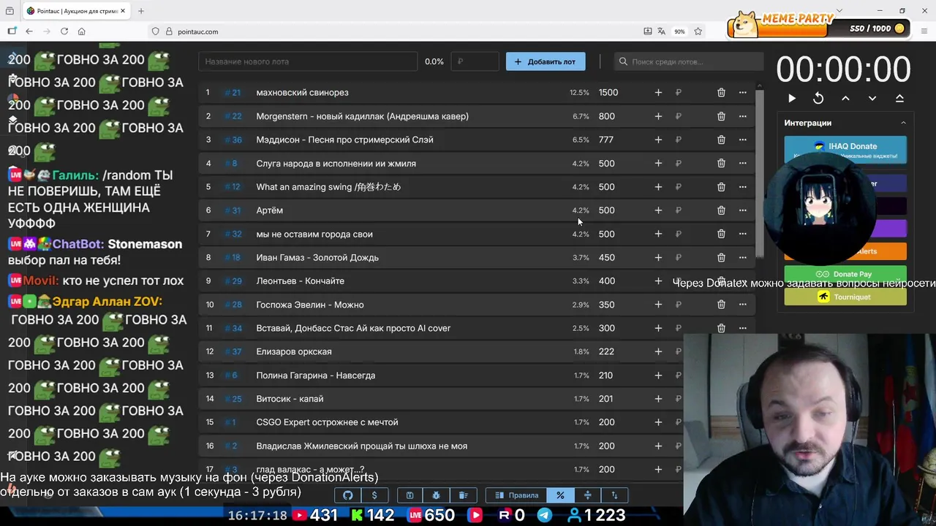Go to the browser home page
936x526 pixels.
click(x=82, y=31)
